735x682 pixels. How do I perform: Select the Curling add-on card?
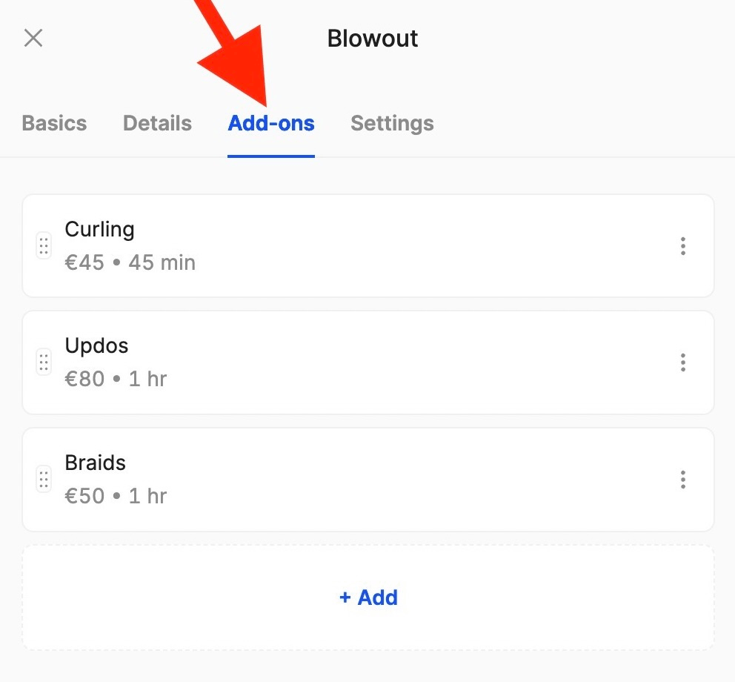(368, 245)
